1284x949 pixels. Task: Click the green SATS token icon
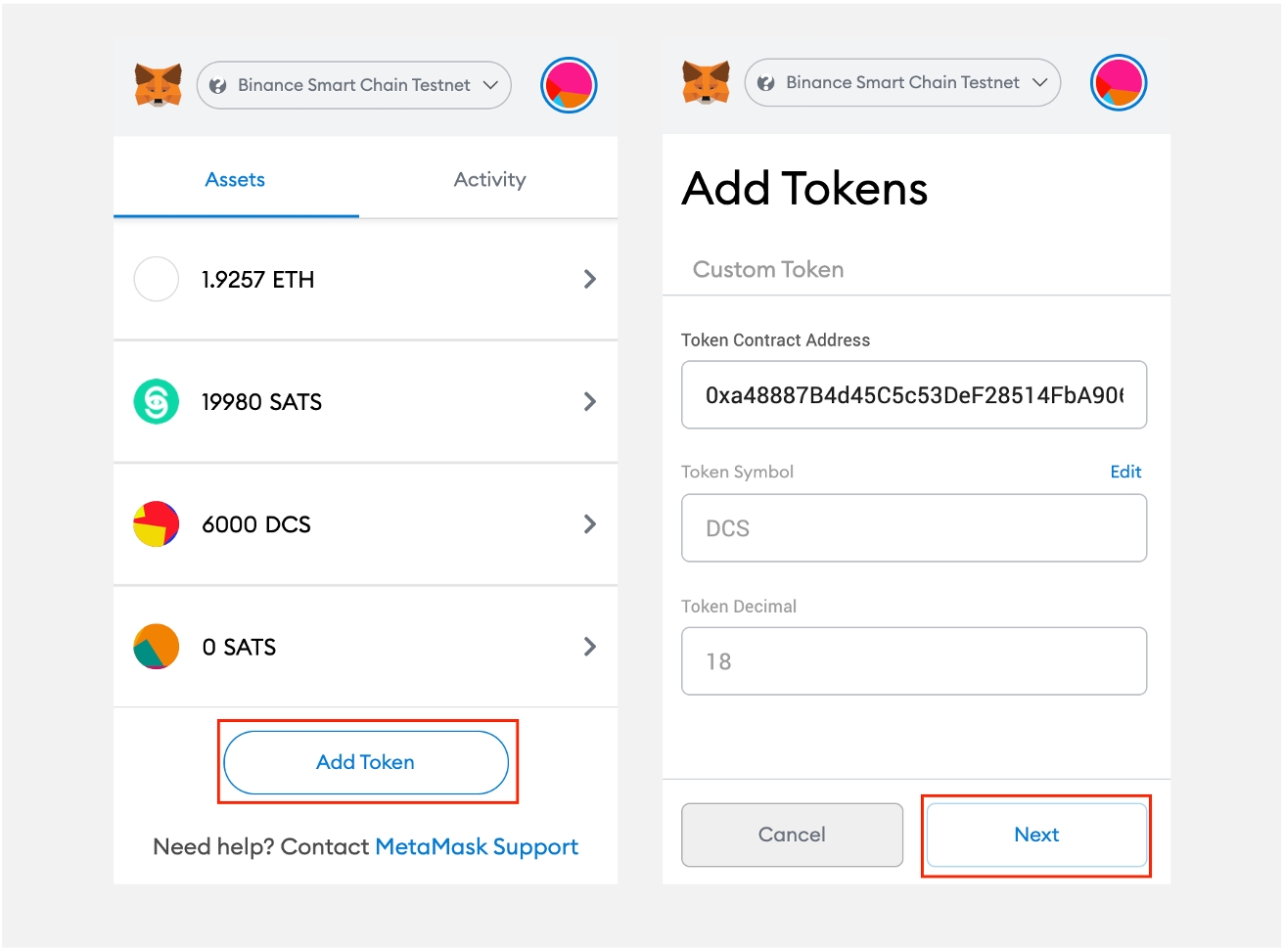pyautogui.click(x=157, y=401)
